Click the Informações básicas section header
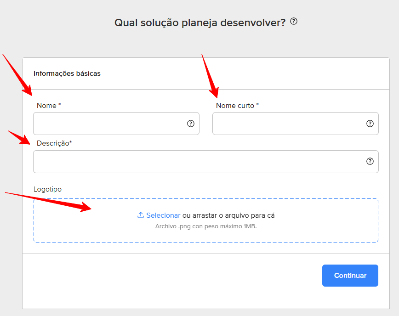This screenshot has width=399, height=316. coord(67,73)
